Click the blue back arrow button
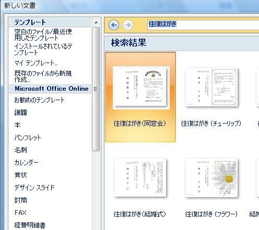 pos(114,25)
